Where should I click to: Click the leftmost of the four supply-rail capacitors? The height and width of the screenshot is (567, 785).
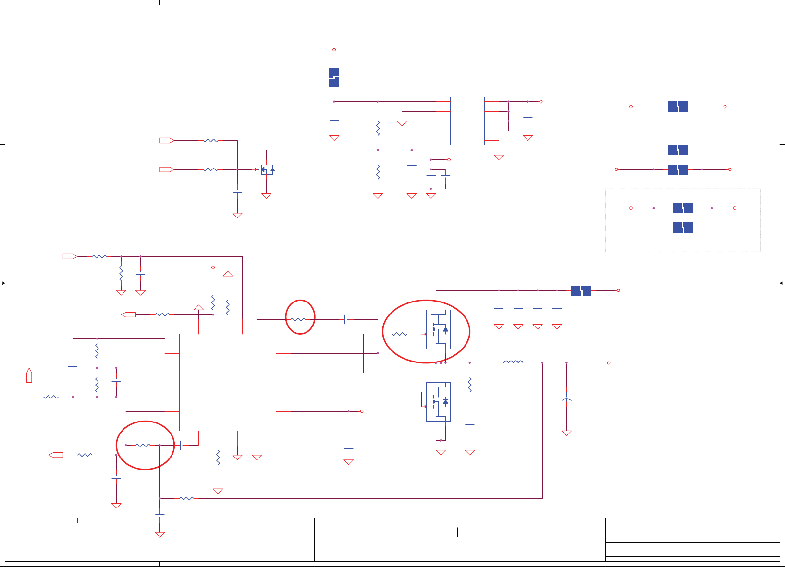click(499, 307)
